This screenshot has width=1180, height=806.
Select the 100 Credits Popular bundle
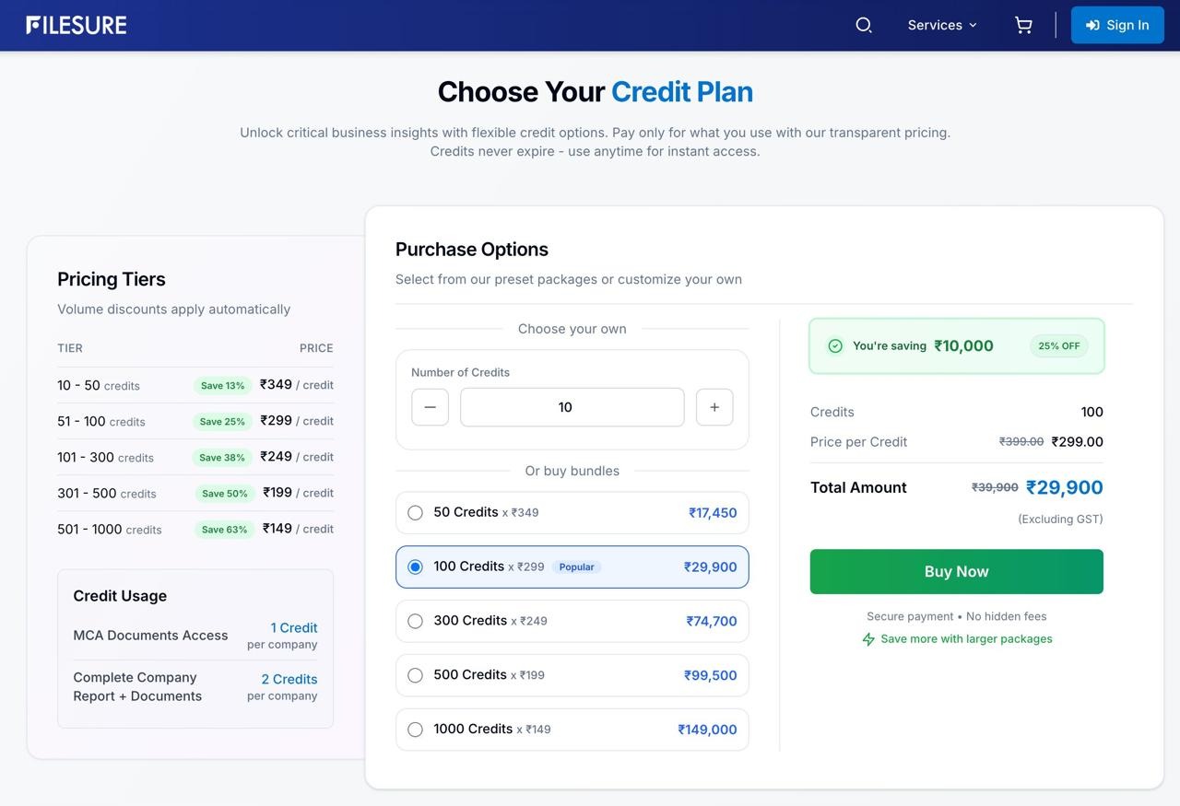click(x=416, y=567)
